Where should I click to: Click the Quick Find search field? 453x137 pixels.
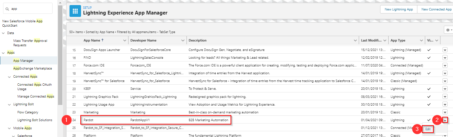point(27,9)
